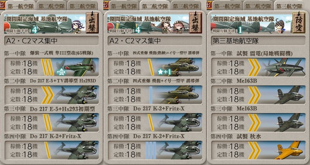
Task: Open 第二航空隊 tab in left panel
Action: coord(51,6)
